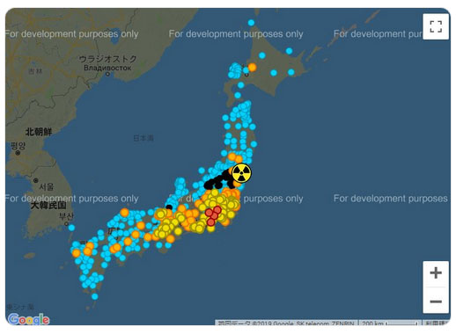The height and width of the screenshot is (334, 456).
Task: Select the northernmost cyan marker above Hokkaido
Action: [251, 23]
